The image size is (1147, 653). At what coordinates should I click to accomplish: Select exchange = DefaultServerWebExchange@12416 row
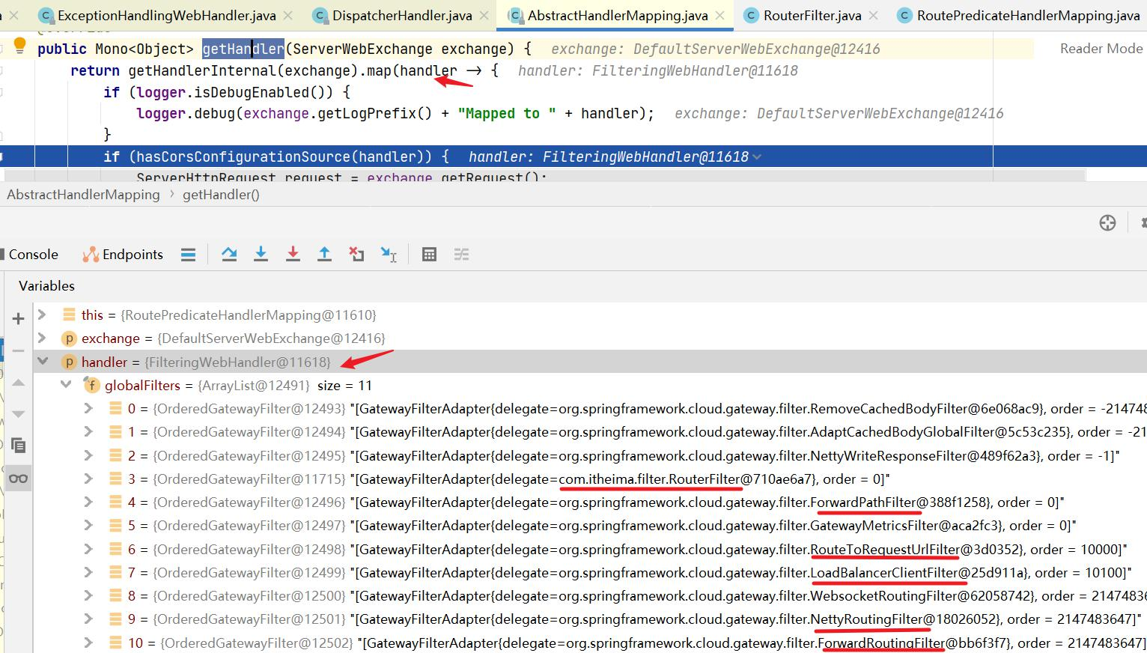coord(590,338)
